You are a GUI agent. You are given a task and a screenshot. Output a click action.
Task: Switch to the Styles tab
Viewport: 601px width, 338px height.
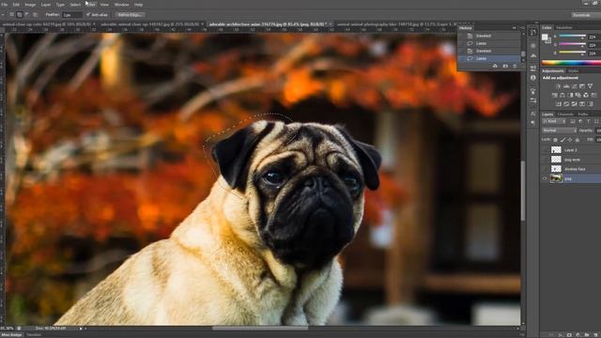pyautogui.click(x=574, y=71)
